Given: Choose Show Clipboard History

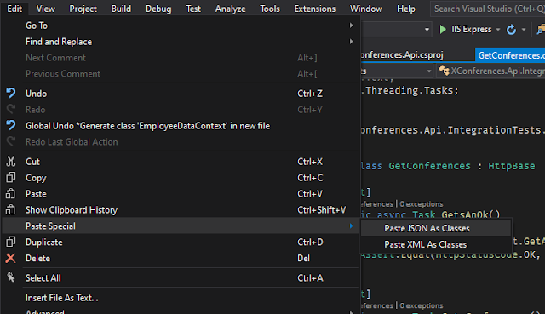Looking at the screenshot, I should pyautogui.click(x=180, y=210).
